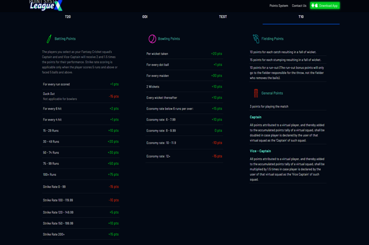The height and width of the screenshot is (245, 369).
Task: Click the Fielding Points heading
Action: 272,39
